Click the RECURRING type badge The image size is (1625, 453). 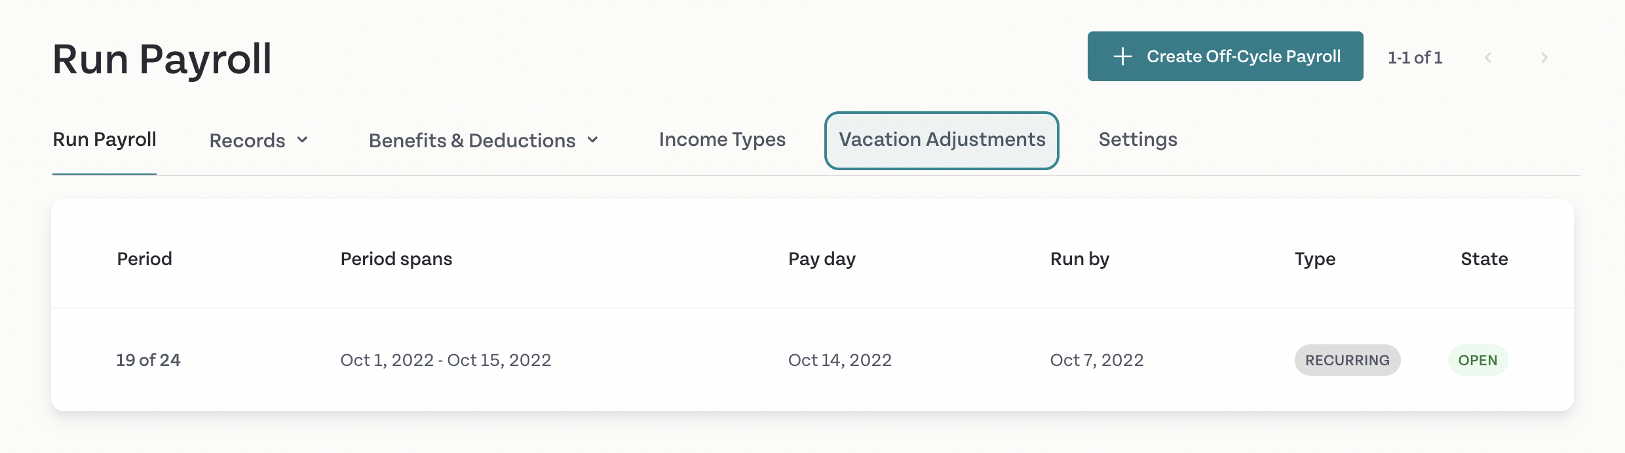point(1347,360)
